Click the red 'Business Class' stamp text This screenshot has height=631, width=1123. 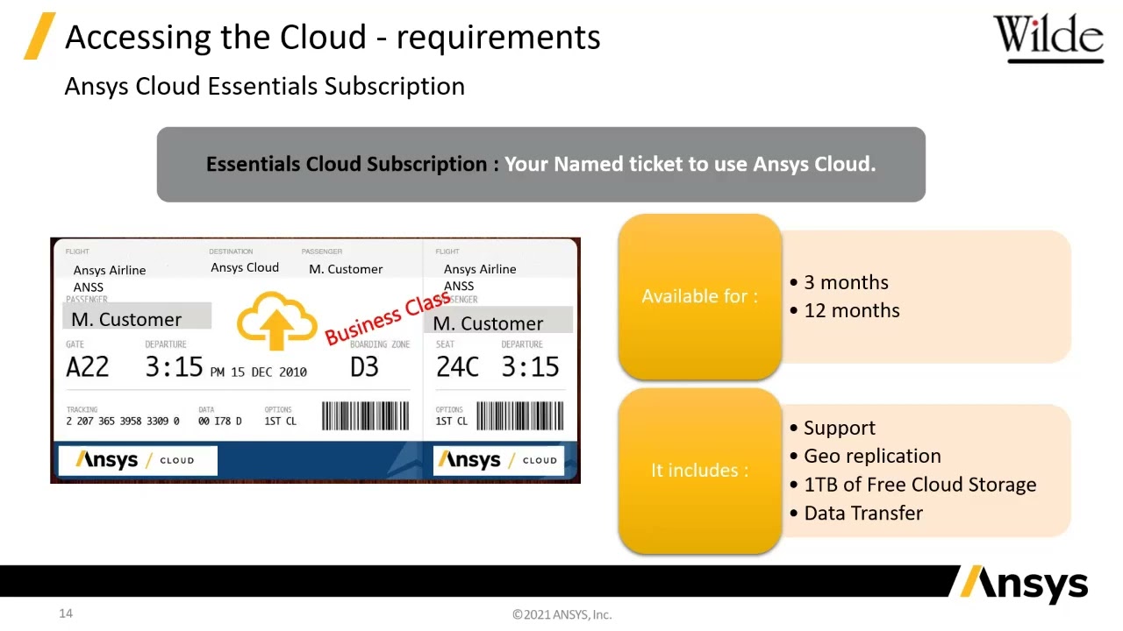[x=387, y=318]
